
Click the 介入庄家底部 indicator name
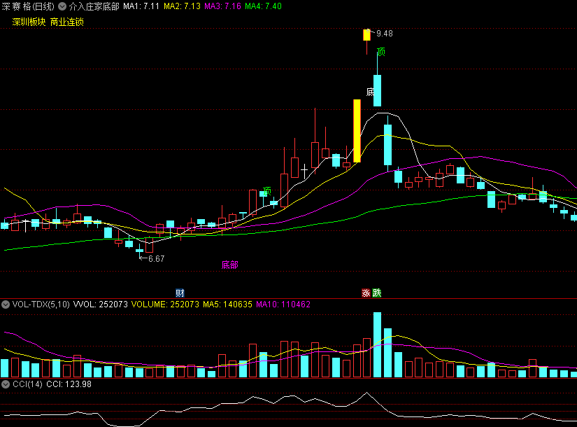94,6
